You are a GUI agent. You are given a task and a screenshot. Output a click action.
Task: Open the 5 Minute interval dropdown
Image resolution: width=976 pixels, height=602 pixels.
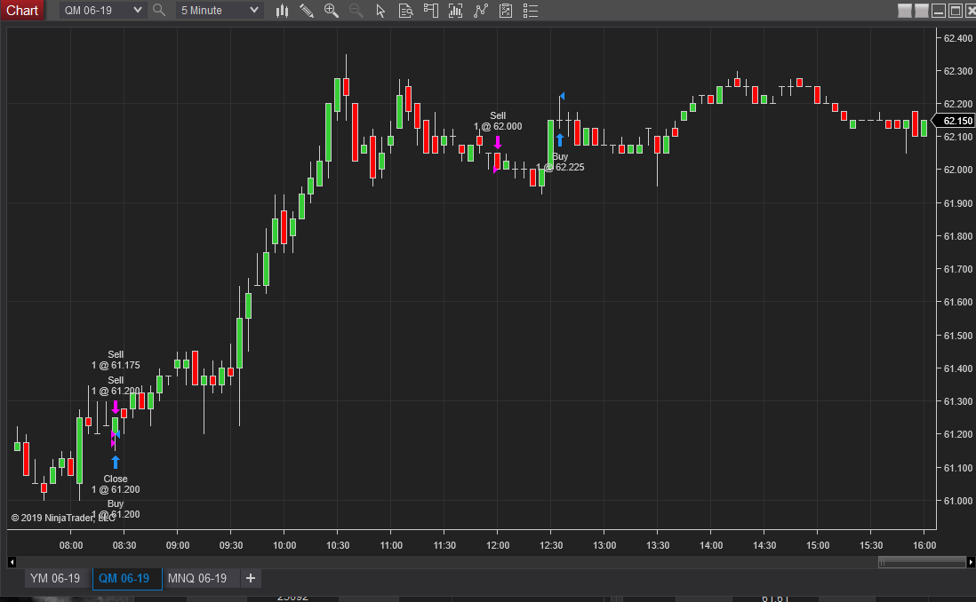pyautogui.click(x=219, y=11)
